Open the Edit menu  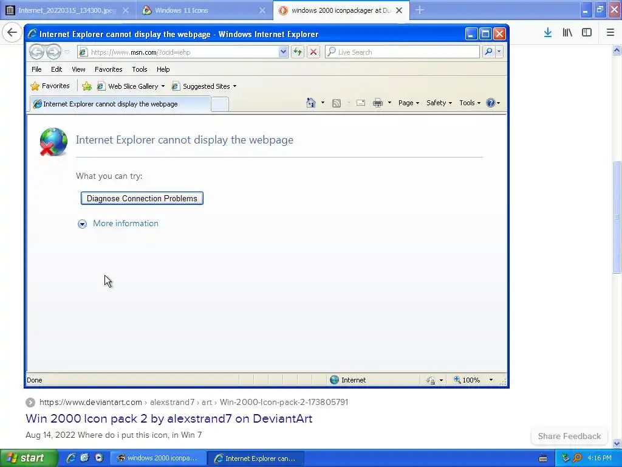[x=56, y=69]
